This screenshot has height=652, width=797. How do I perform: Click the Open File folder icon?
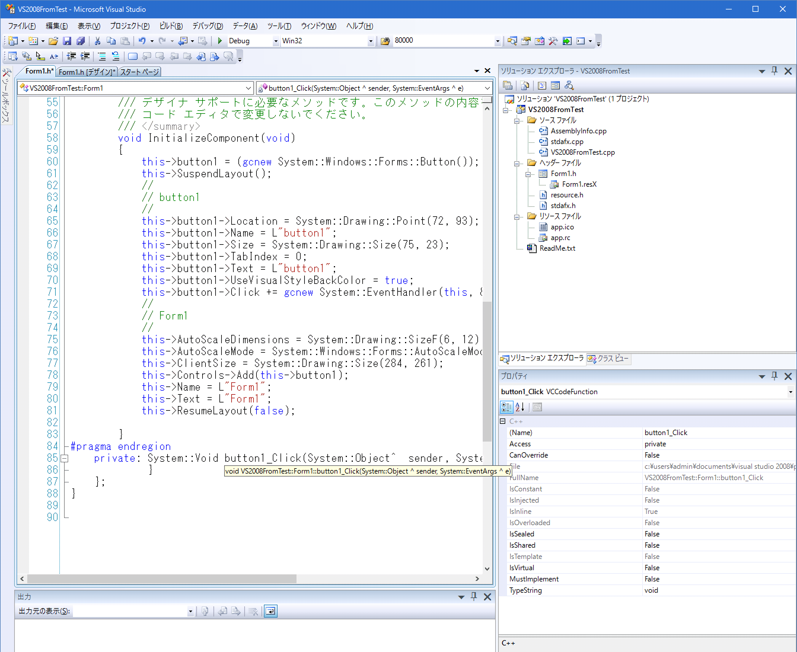[x=53, y=41]
